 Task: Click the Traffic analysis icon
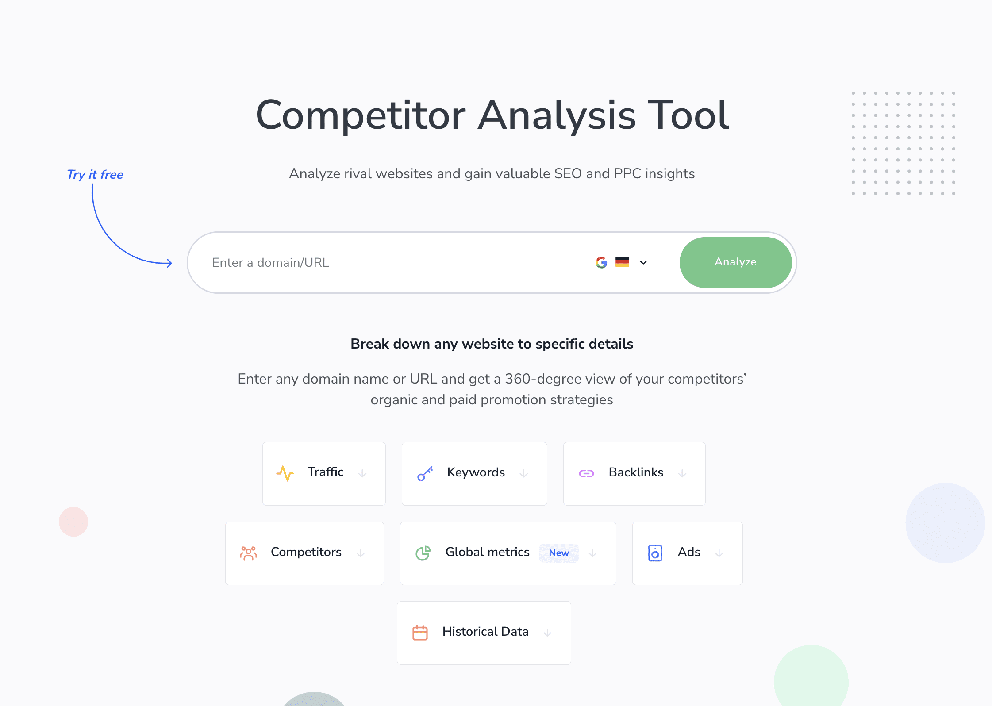[x=286, y=472]
